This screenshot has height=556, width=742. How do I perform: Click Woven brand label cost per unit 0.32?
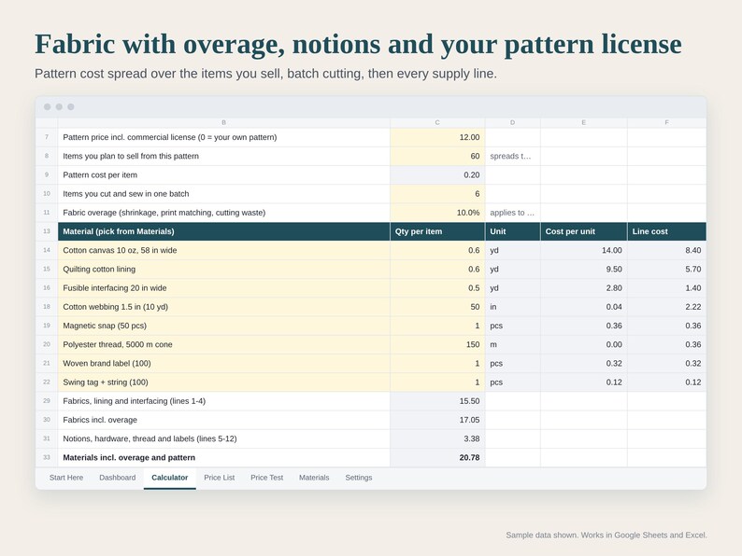click(x=584, y=364)
